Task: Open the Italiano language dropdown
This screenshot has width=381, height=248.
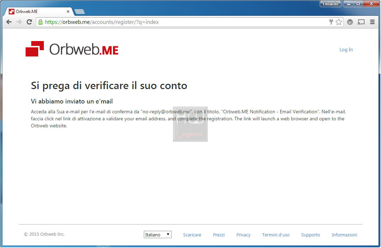Action: click(x=158, y=235)
